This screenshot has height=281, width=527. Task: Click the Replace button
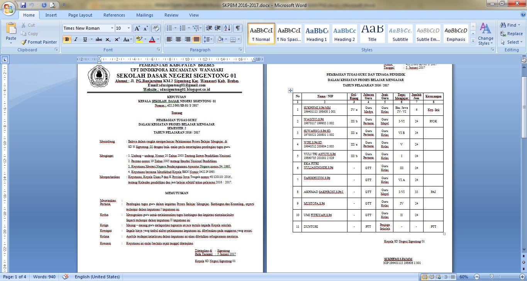tap(511, 34)
